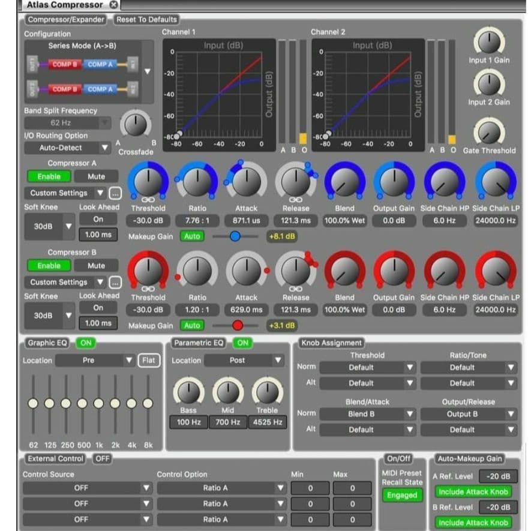Viewport: 531px width, 531px height.
Task: Enable Compressor B
Action: [49, 265]
